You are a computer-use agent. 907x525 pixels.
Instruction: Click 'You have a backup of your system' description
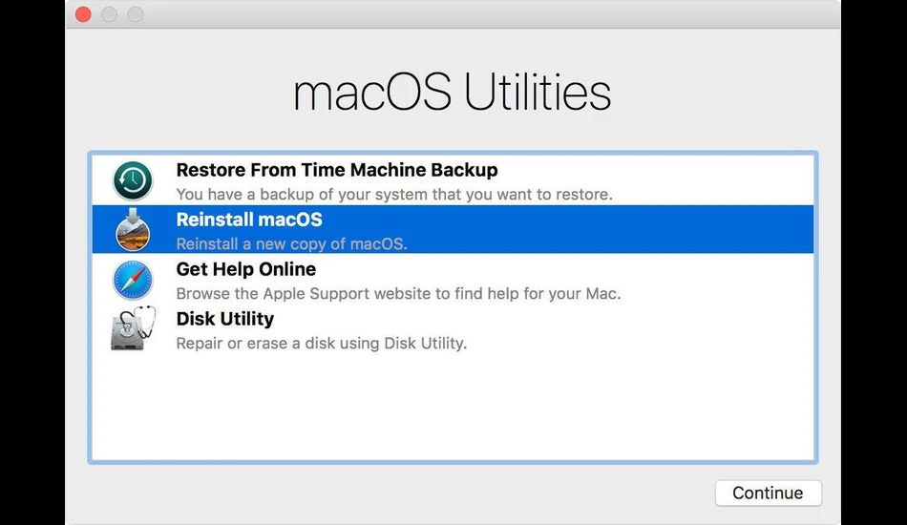[x=394, y=195]
